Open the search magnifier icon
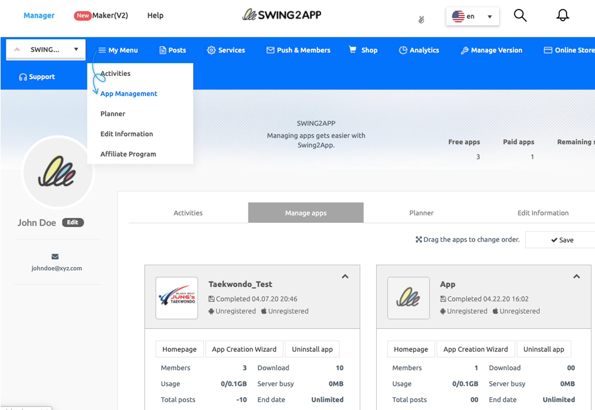Image resolution: width=595 pixels, height=410 pixels. point(520,15)
